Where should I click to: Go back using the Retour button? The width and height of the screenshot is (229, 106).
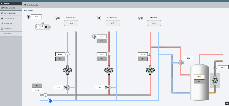pos(11,4)
